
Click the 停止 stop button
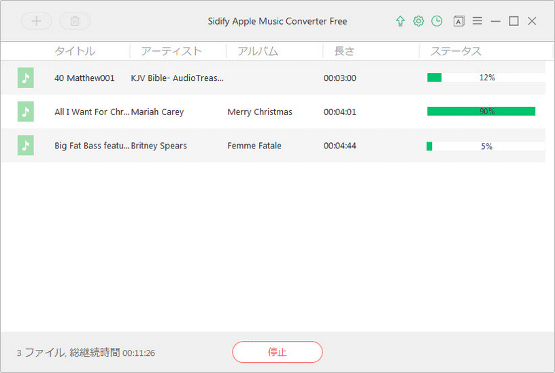click(x=277, y=352)
